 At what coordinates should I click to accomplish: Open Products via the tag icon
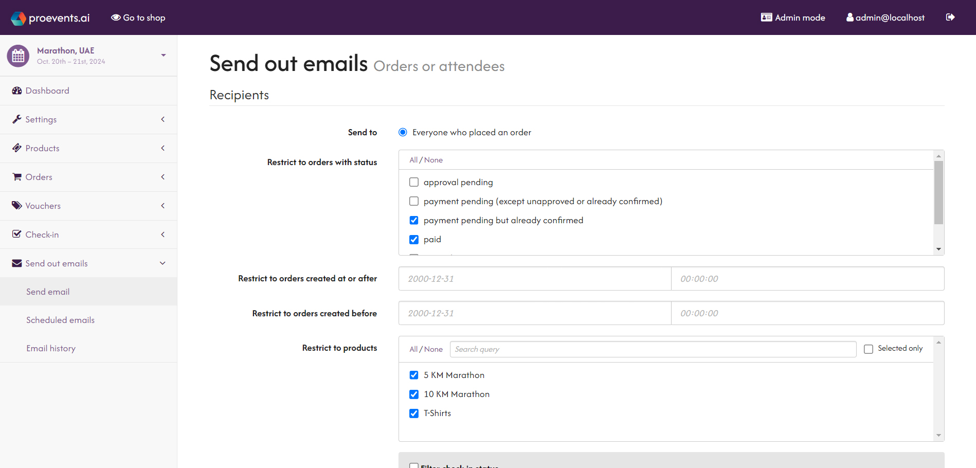coord(17,148)
